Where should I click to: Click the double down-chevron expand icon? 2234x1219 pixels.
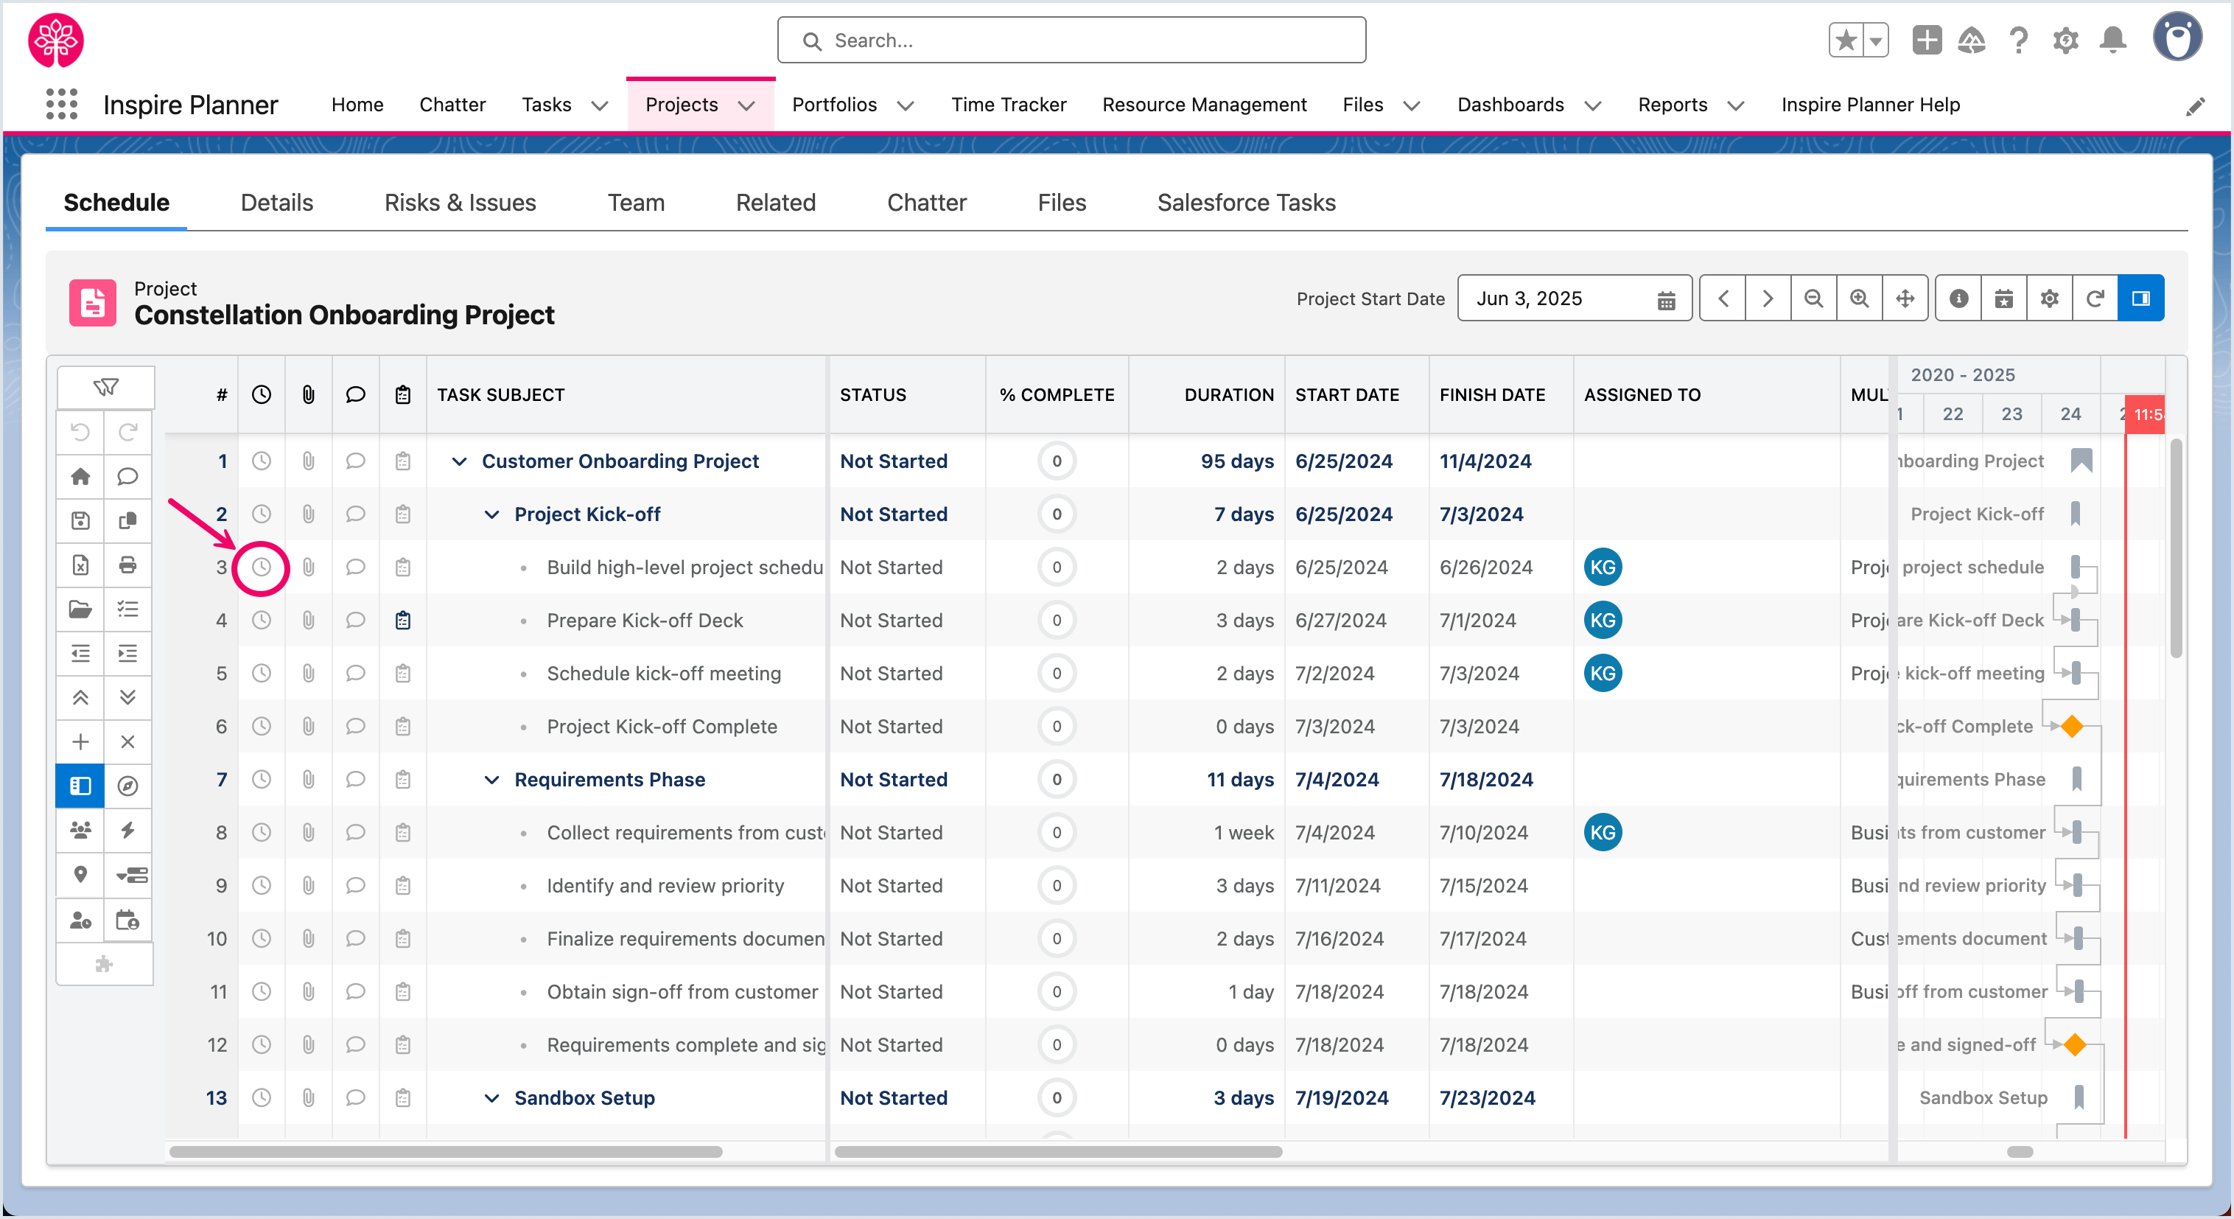(x=127, y=697)
